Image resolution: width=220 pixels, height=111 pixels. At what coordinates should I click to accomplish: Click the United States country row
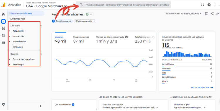click(187, 64)
